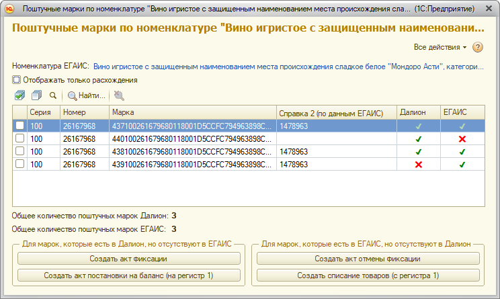Image resolution: width=500 pixels, height=299 pixels.
Task: Sort by the Серия column header
Action: [x=44, y=112]
